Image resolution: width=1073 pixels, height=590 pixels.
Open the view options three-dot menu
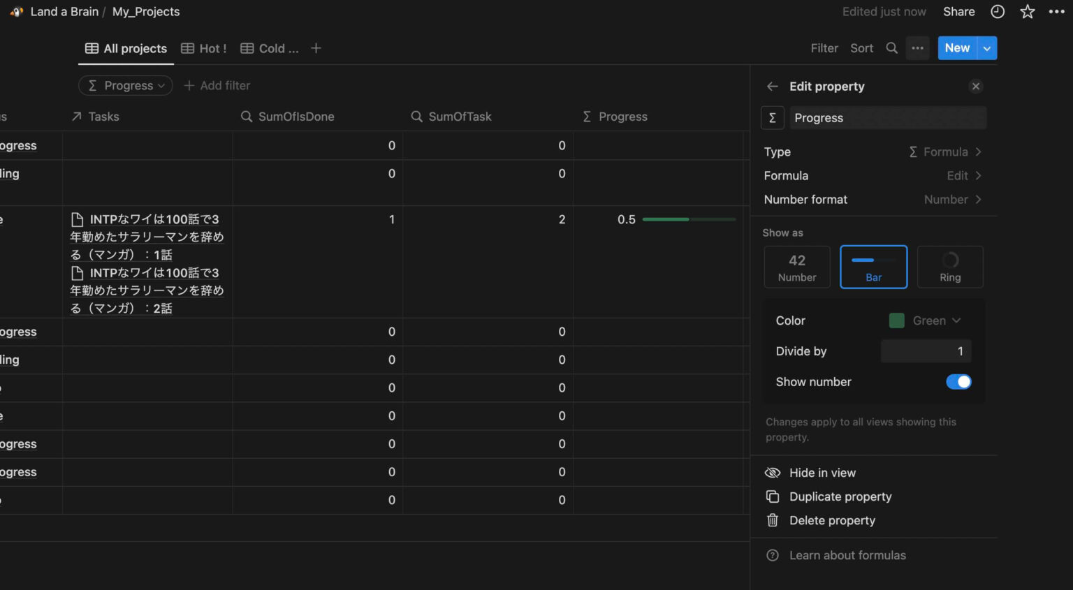point(918,48)
